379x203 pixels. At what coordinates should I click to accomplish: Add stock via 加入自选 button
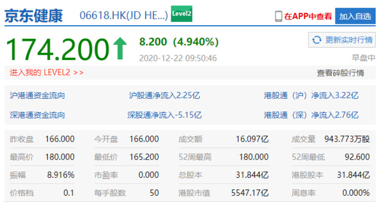[355, 16]
